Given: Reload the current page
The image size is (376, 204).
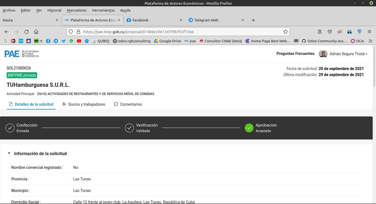Looking at the screenshot, I should tap(26, 32).
